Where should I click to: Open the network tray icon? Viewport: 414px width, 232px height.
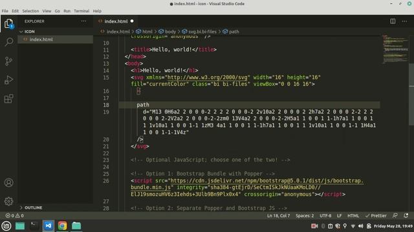point(353,226)
